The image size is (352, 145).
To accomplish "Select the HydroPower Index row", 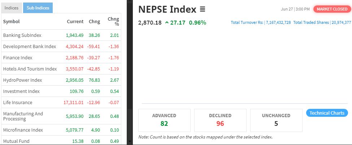I will [x=61, y=80].
